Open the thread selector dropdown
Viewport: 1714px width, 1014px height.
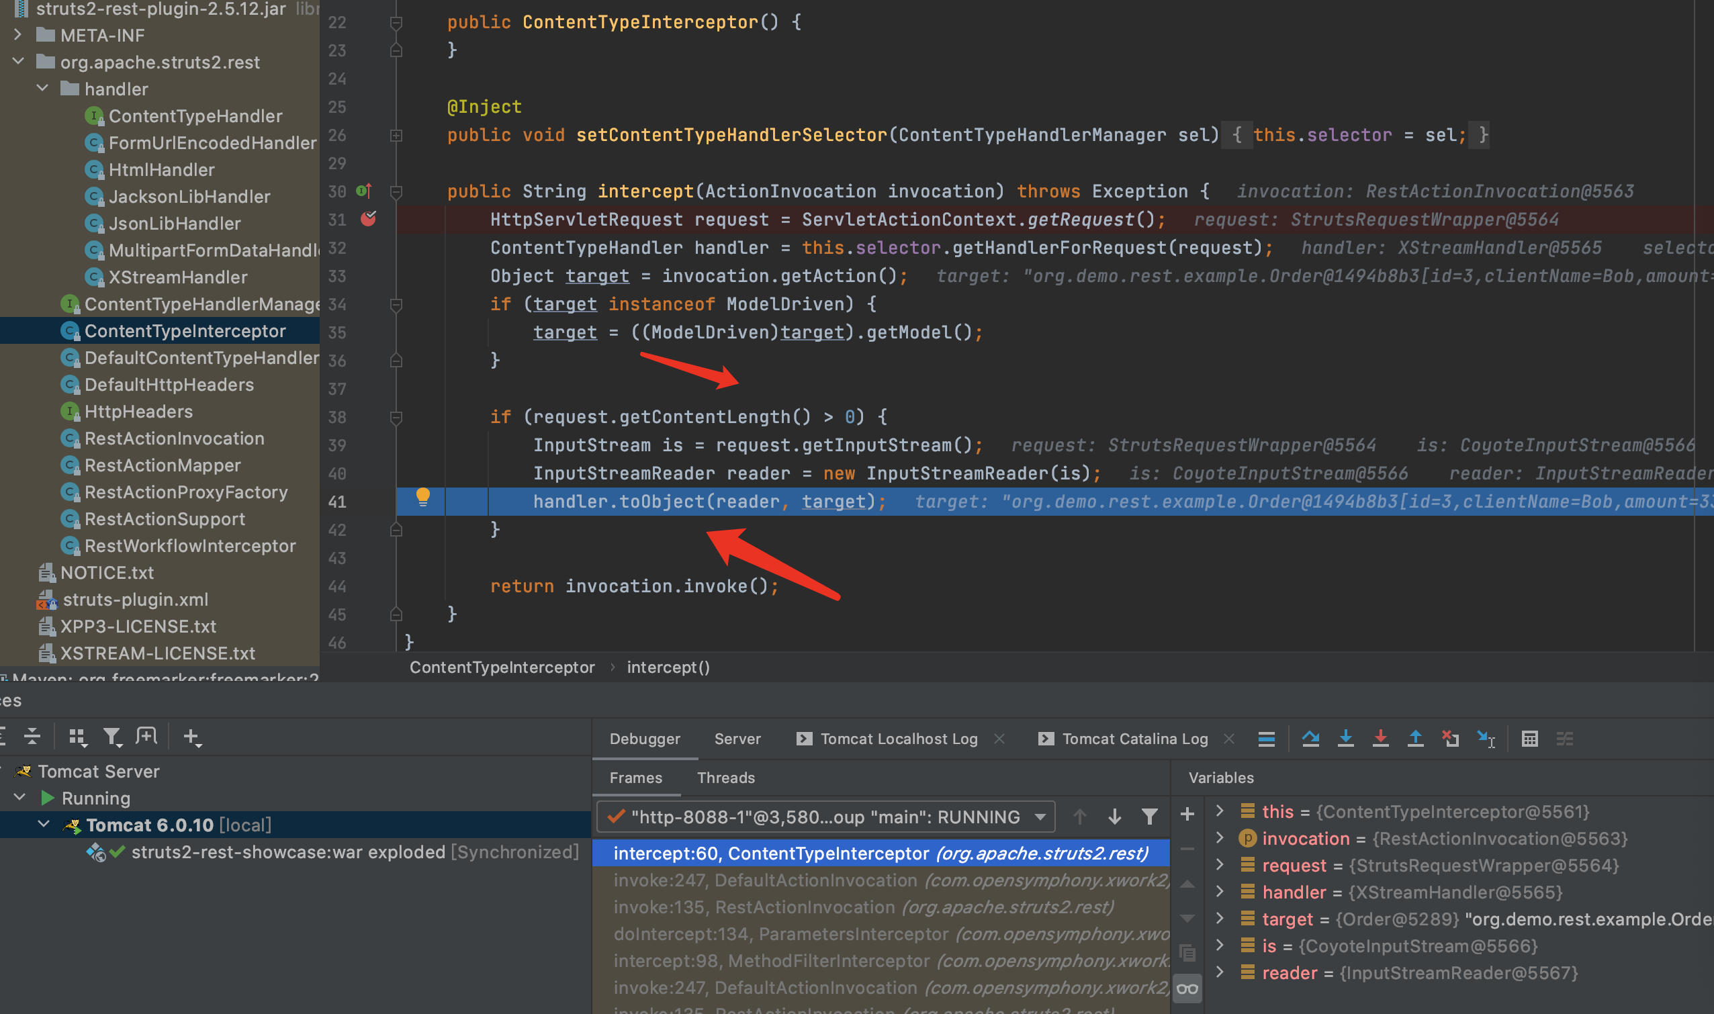point(826,817)
